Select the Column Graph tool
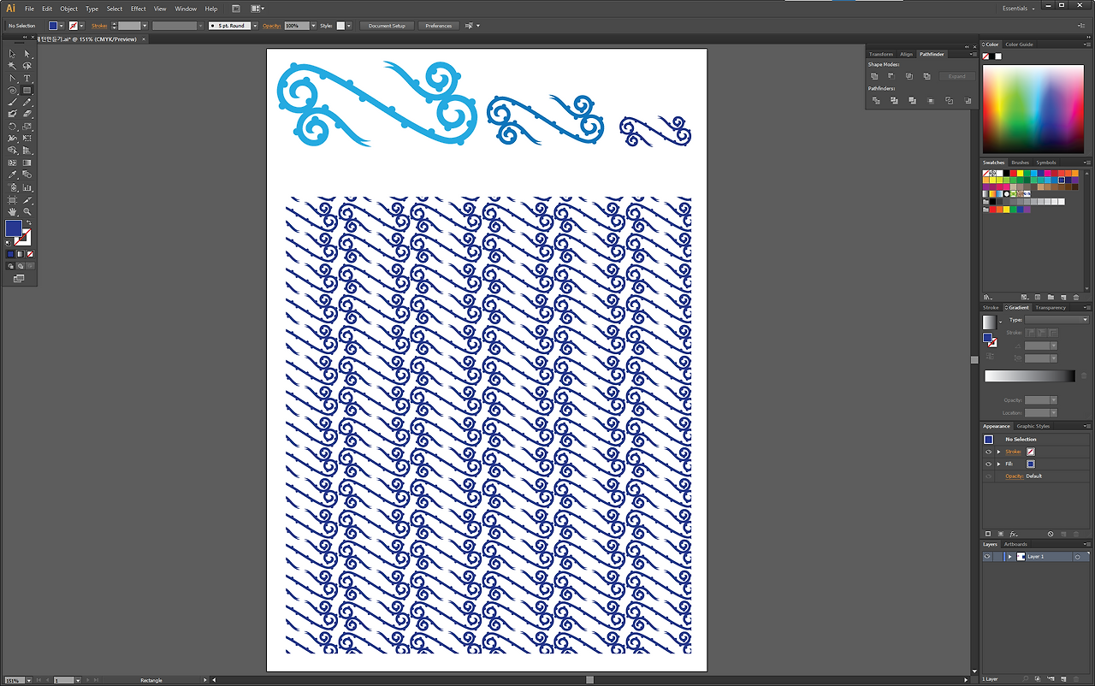 tap(27, 186)
